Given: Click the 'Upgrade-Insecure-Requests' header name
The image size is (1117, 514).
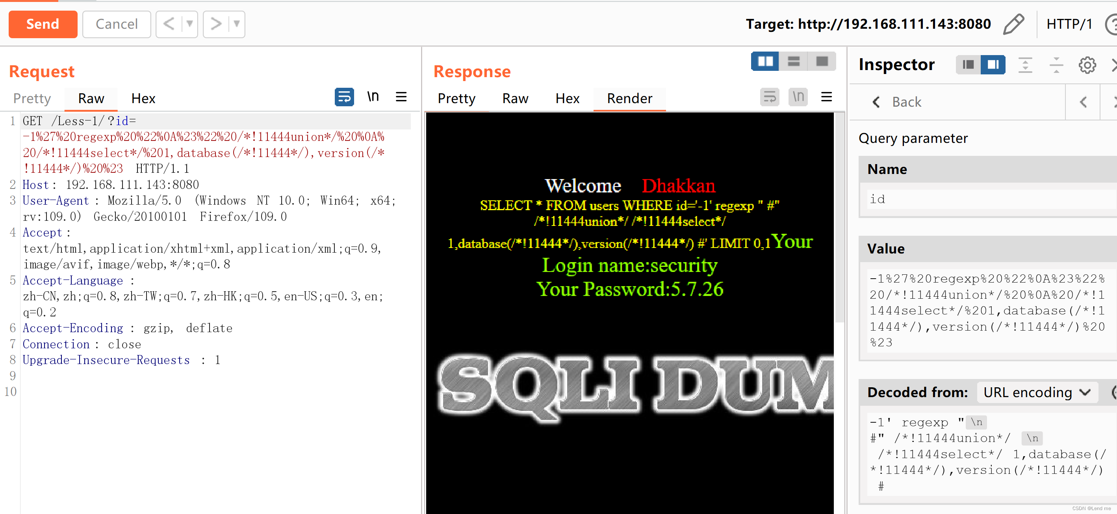Looking at the screenshot, I should (x=106, y=360).
